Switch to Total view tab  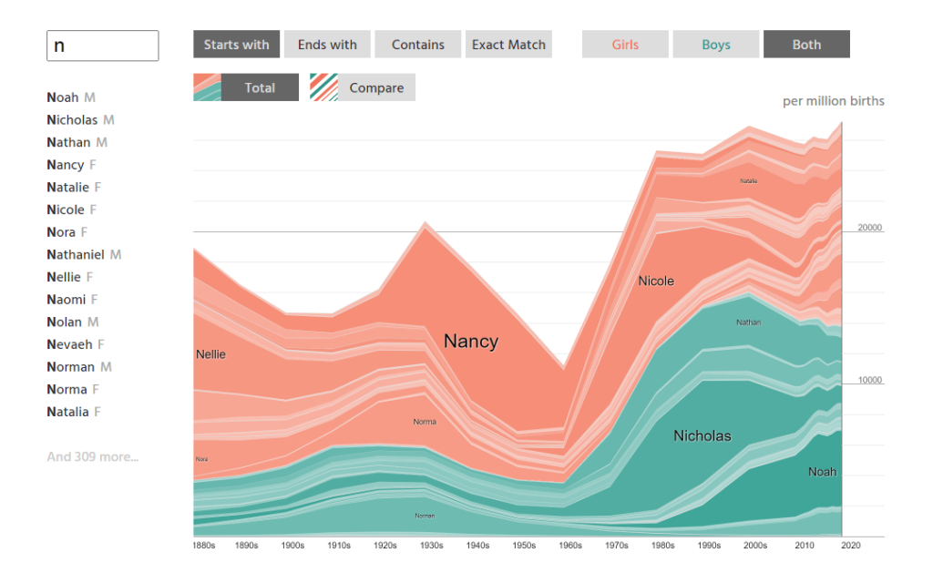[260, 87]
